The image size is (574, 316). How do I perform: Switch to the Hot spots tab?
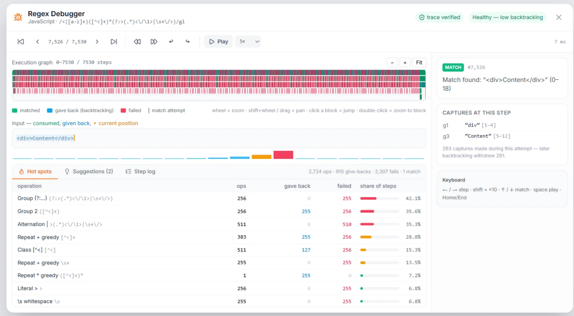click(x=35, y=172)
